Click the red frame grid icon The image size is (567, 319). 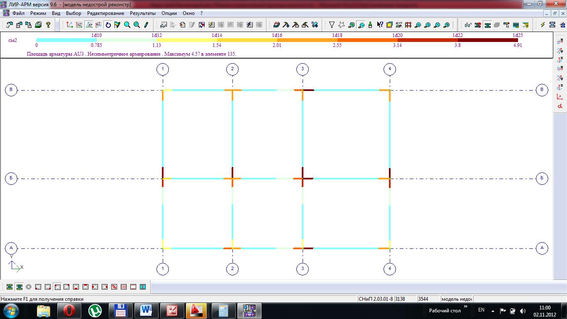point(408,25)
